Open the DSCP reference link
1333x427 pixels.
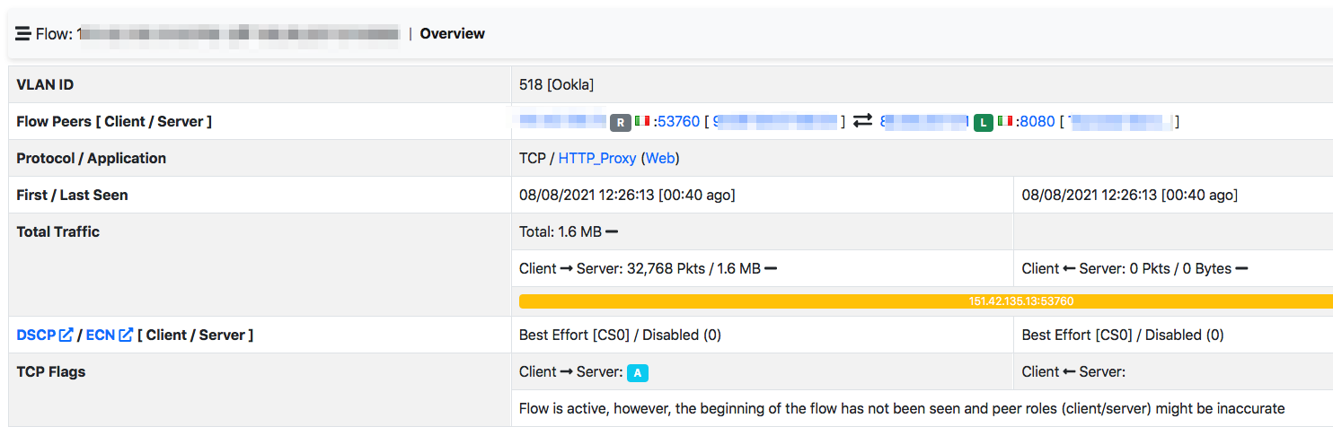pyautogui.click(x=36, y=335)
